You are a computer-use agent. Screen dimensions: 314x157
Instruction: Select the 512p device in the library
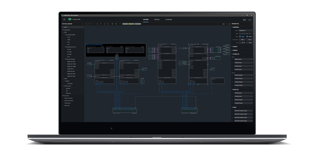69,37
